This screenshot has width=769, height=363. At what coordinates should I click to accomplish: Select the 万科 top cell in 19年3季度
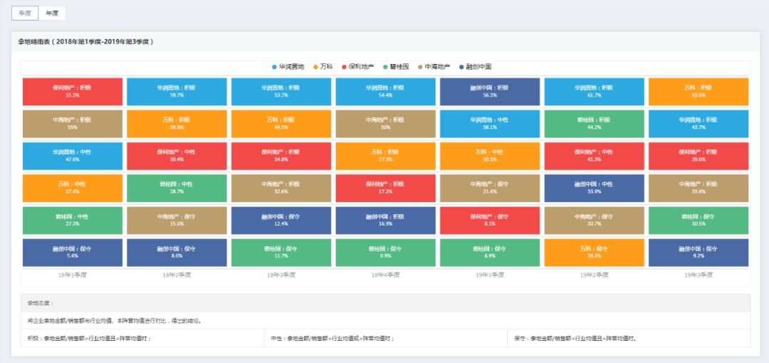tap(699, 92)
